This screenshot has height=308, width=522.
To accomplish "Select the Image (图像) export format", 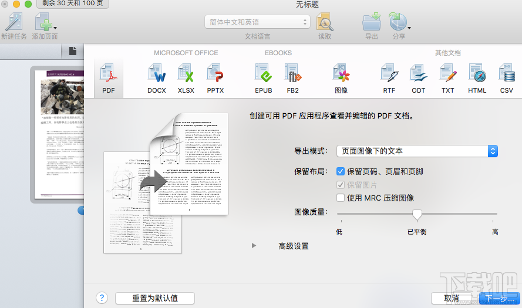I will point(341,79).
